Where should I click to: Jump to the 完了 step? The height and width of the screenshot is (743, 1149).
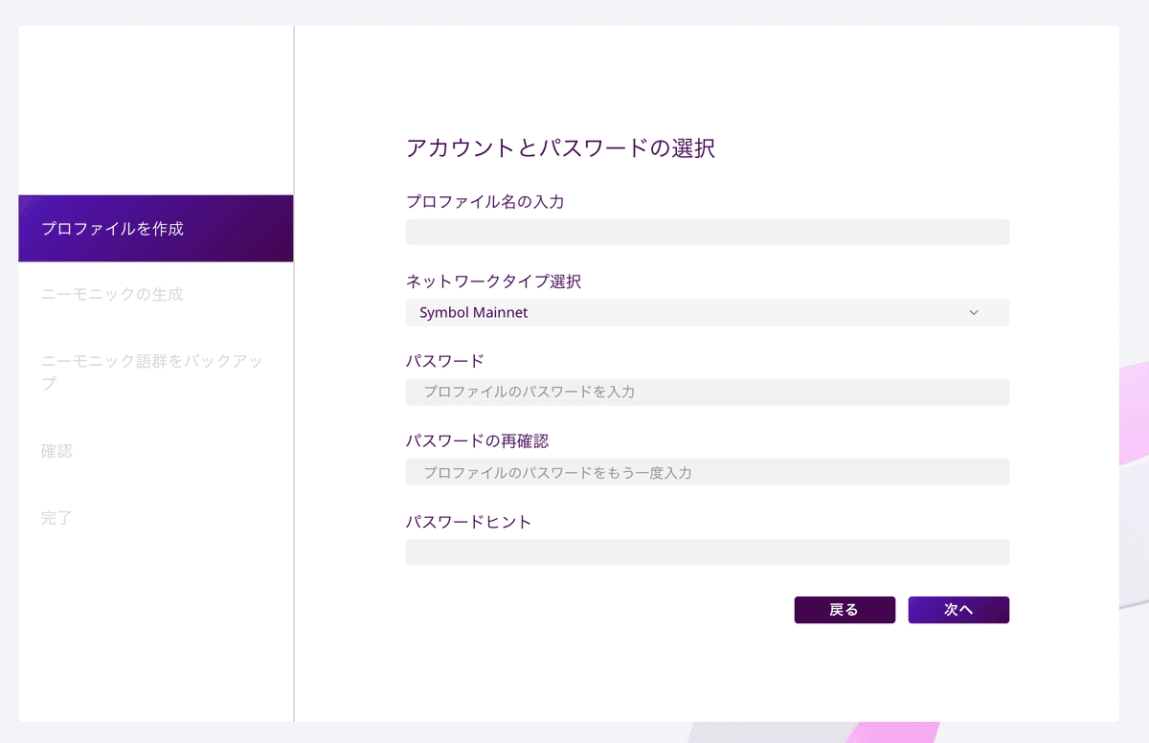(56, 518)
